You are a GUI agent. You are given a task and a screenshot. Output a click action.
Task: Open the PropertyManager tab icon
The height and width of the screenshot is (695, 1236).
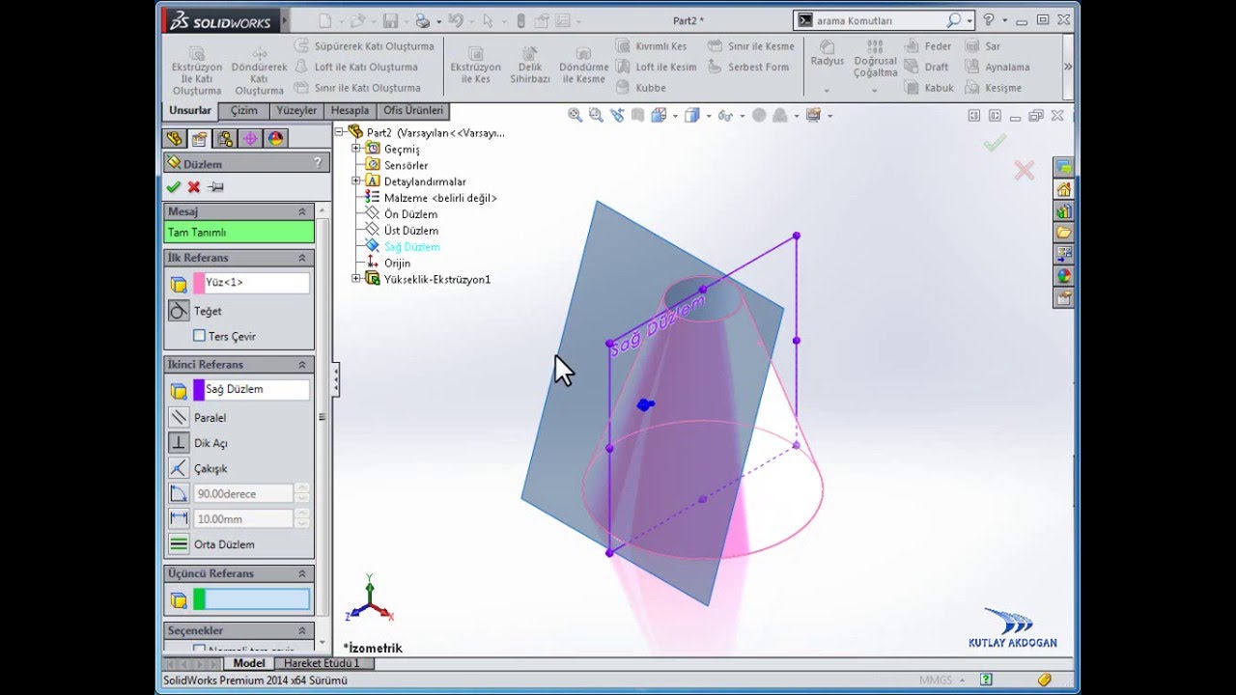click(x=199, y=139)
